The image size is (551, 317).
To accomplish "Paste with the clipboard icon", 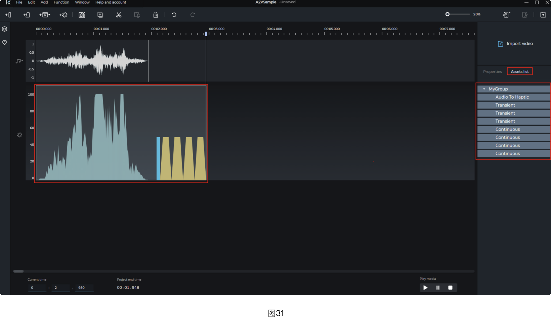I will point(137,15).
